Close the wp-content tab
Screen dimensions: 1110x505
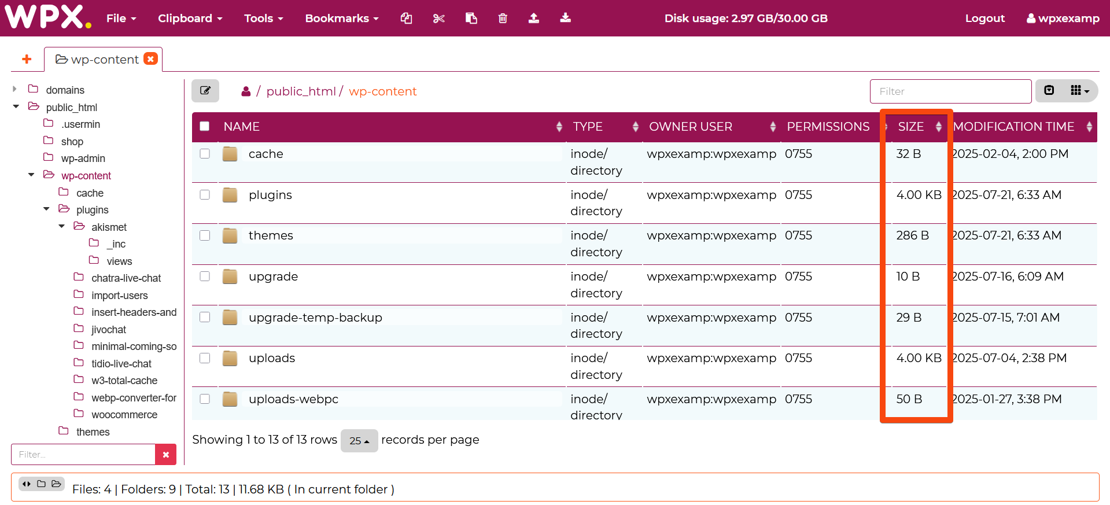(150, 59)
